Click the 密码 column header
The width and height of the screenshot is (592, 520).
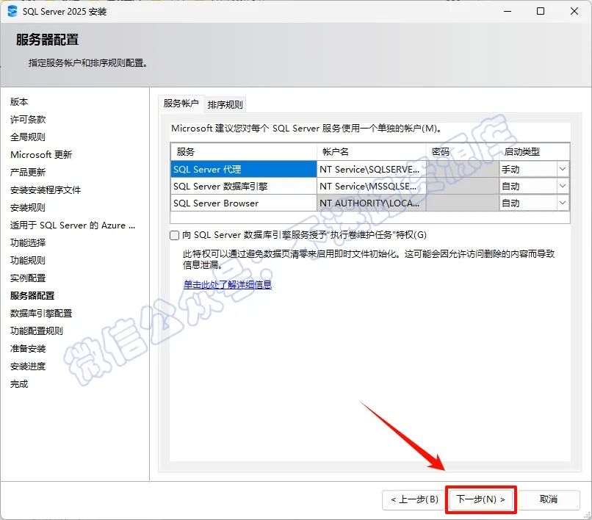[x=463, y=152]
